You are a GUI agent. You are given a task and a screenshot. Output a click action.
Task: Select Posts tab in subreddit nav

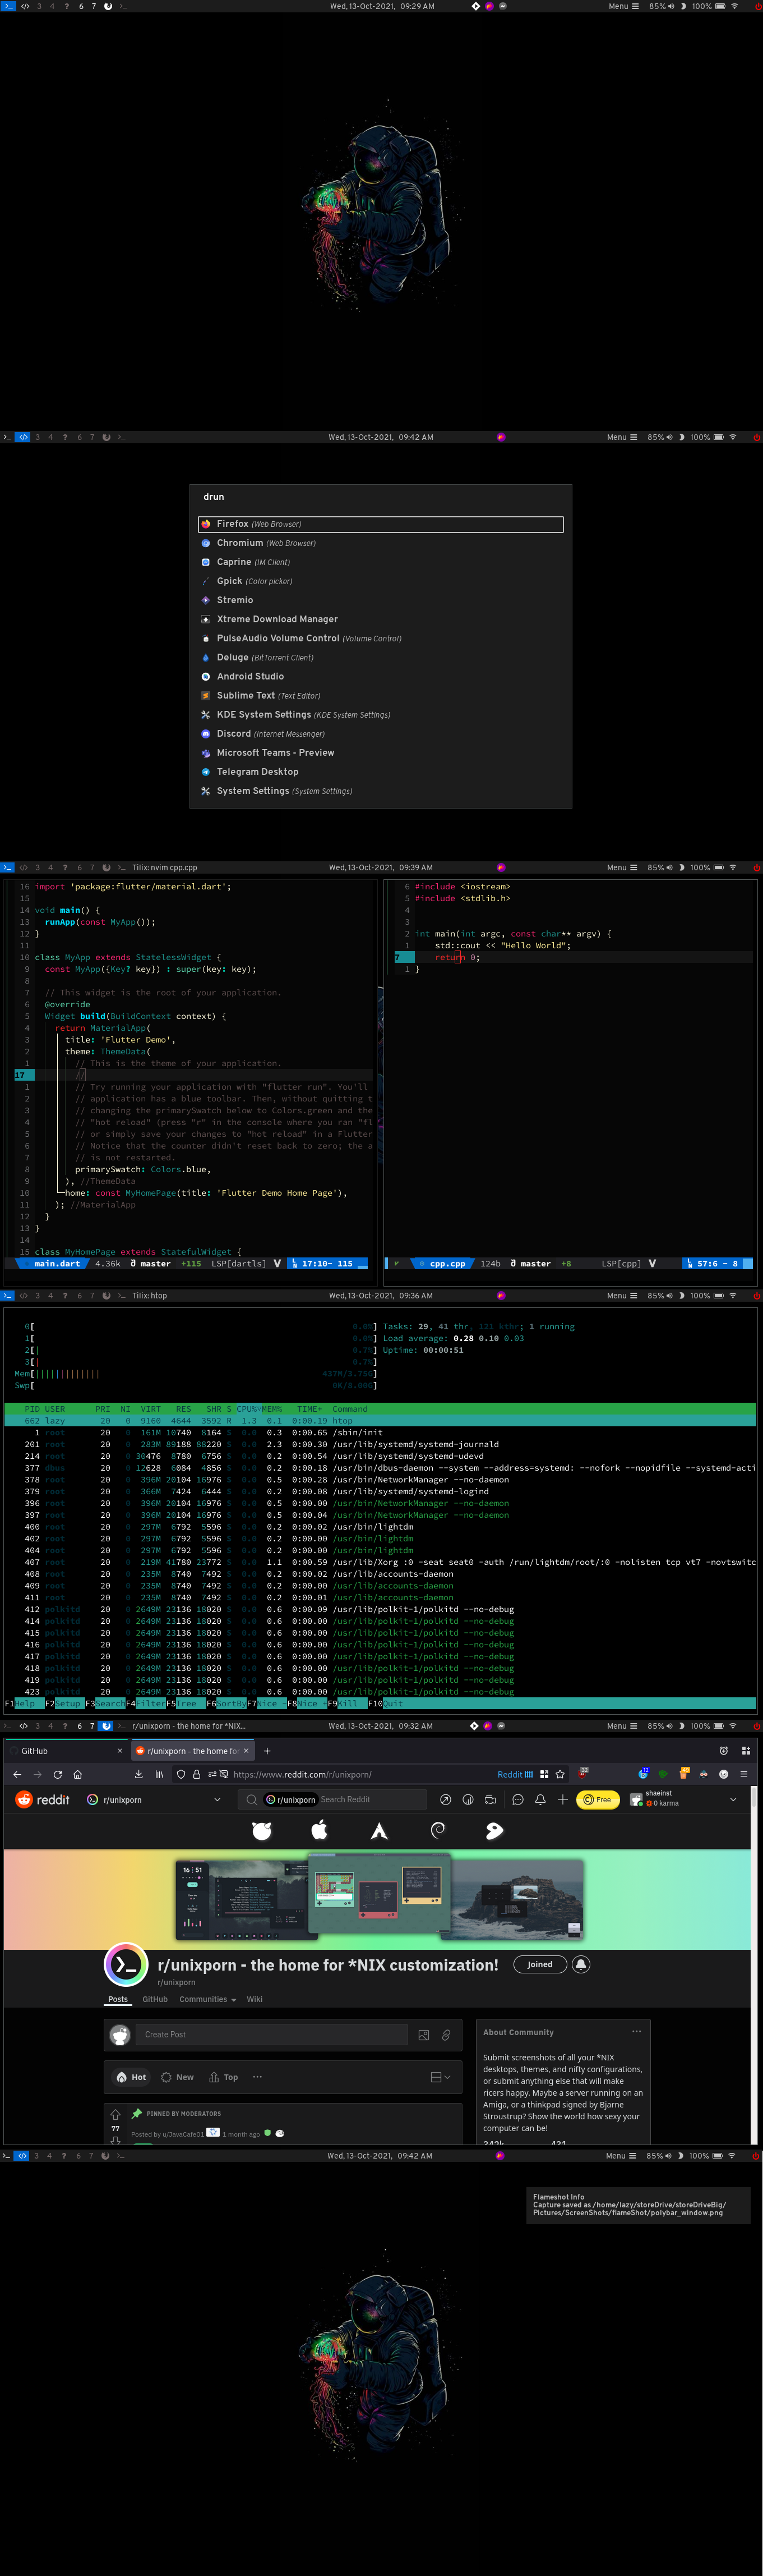[x=118, y=2000]
